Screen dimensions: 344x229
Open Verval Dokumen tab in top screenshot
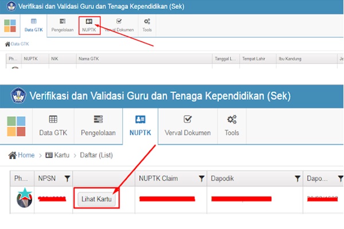point(119,26)
